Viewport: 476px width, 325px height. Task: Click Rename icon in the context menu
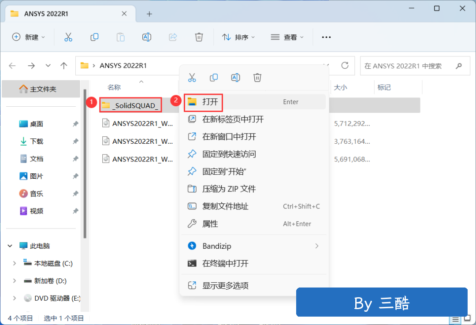tap(235, 78)
